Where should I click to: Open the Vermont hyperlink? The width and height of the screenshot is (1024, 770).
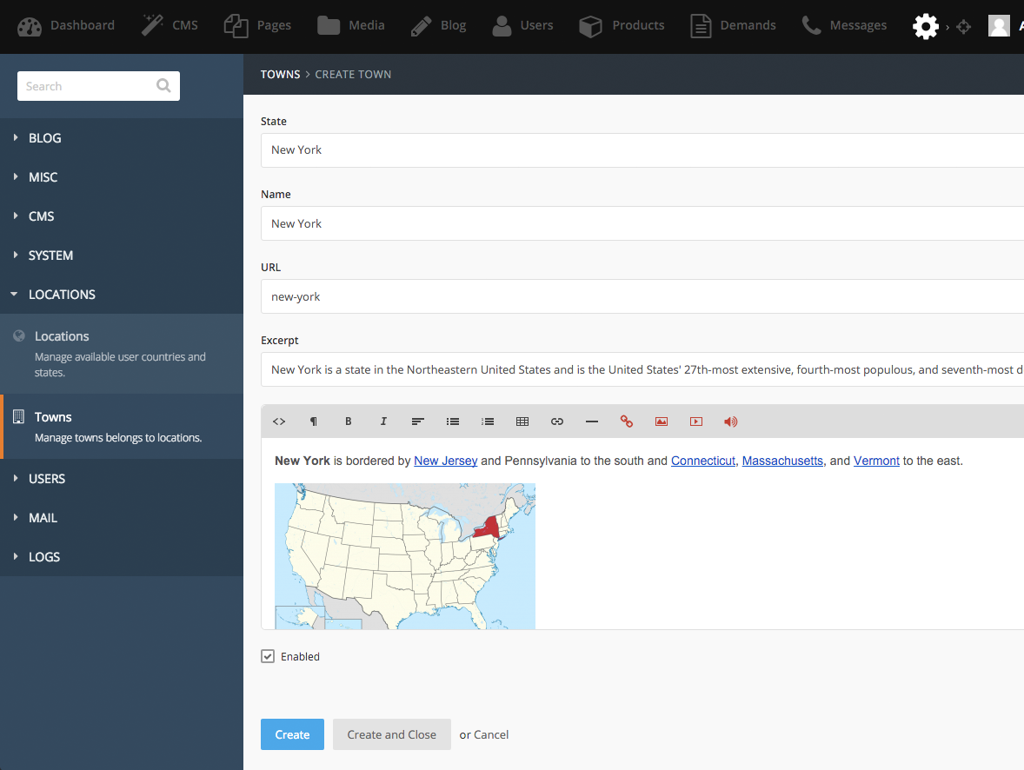876,461
